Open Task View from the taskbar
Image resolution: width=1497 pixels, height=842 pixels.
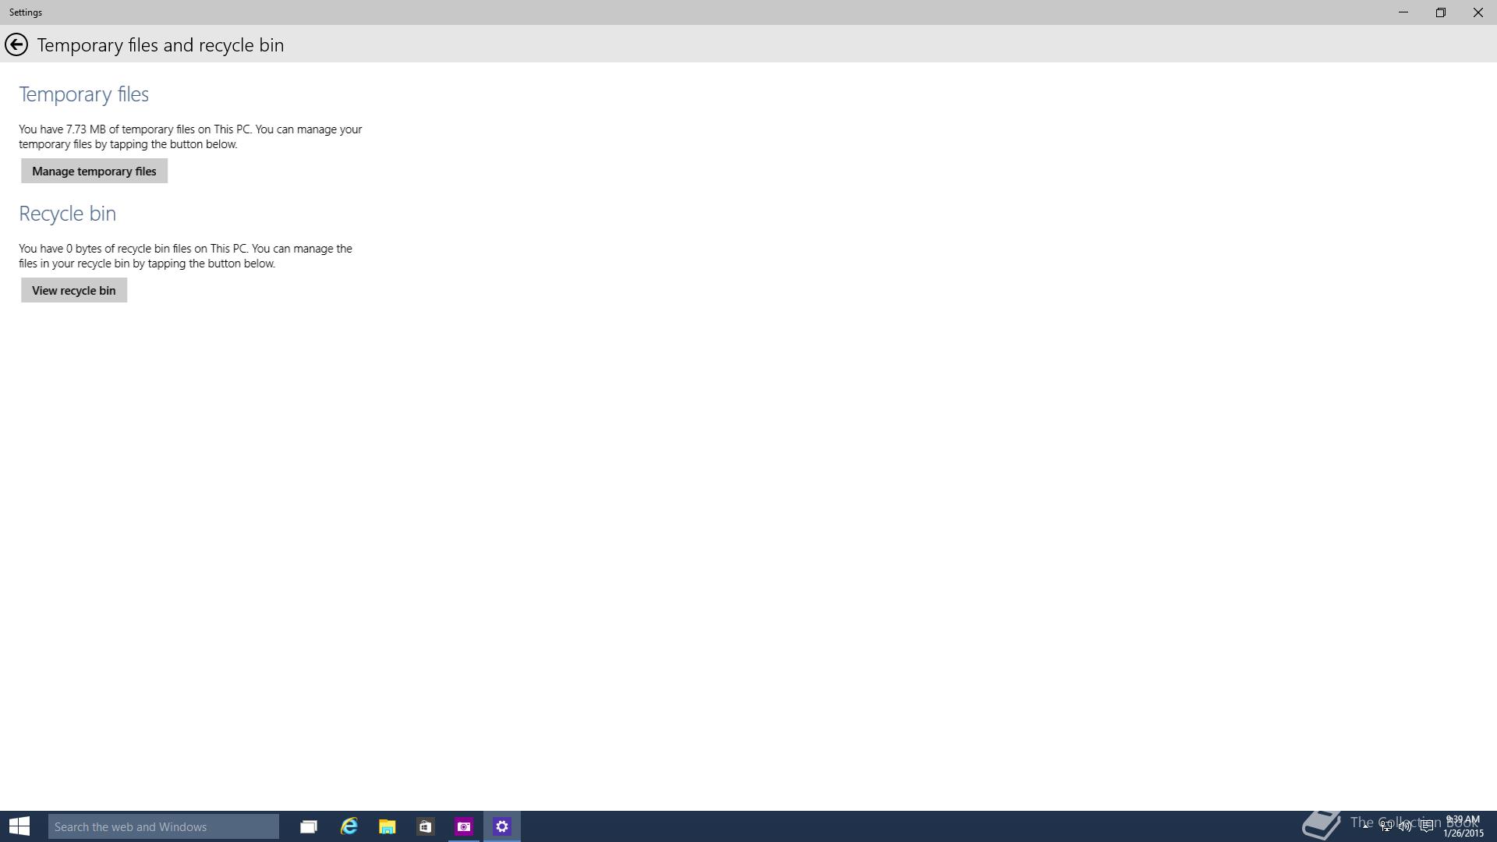pyautogui.click(x=309, y=826)
